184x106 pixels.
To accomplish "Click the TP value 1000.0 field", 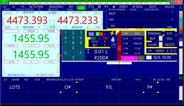I will [x=160, y=51].
